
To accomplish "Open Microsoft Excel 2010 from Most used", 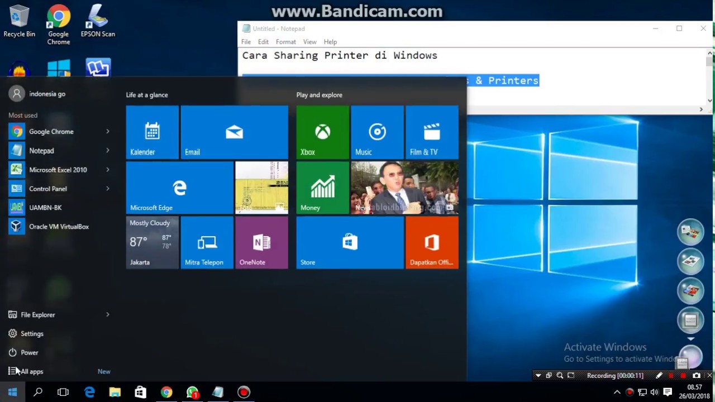I will coord(58,170).
